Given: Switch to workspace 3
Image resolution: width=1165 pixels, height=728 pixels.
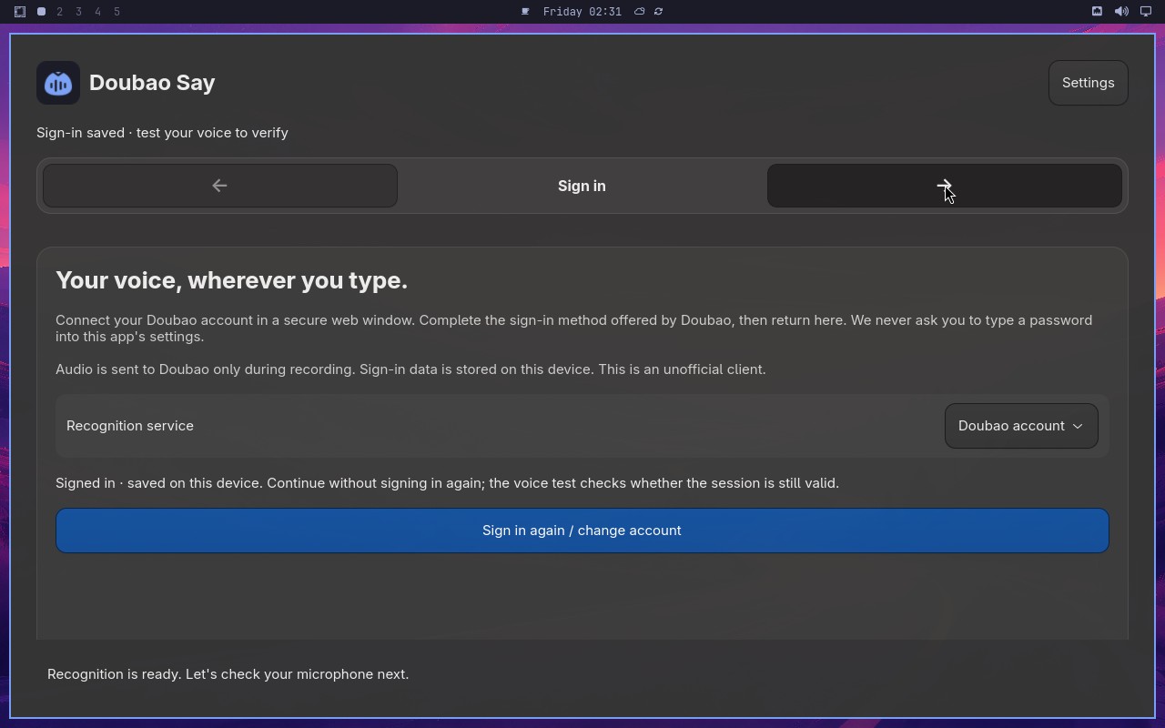Looking at the screenshot, I should click(x=79, y=12).
